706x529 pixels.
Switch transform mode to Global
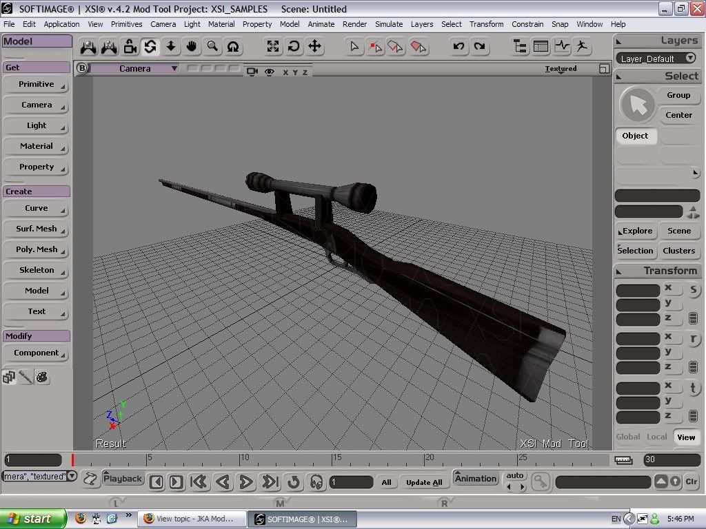click(x=628, y=437)
